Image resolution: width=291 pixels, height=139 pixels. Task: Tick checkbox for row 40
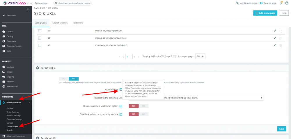point(40,45)
